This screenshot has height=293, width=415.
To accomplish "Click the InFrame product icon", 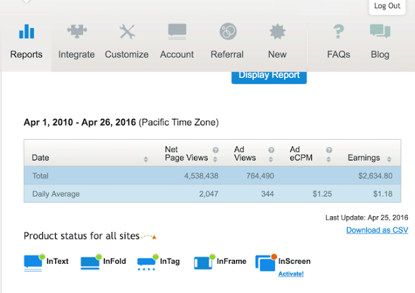I will coord(204,262).
